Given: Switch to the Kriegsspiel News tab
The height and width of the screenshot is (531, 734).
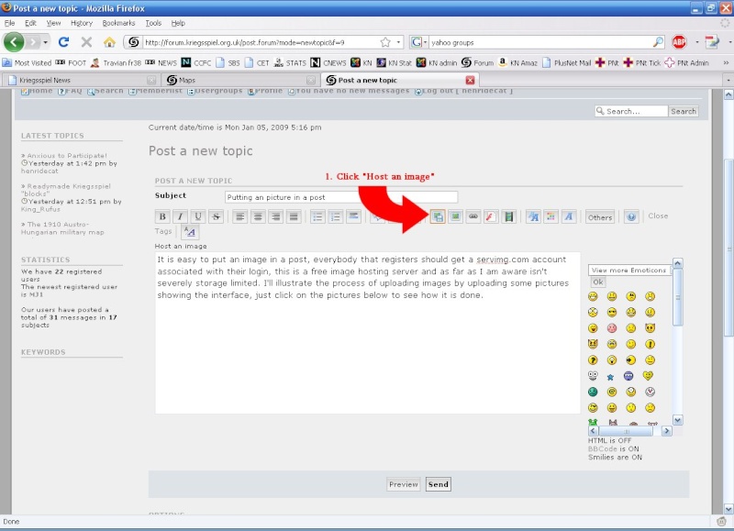Looking at the screenshot, I should (x=80, y=80).
